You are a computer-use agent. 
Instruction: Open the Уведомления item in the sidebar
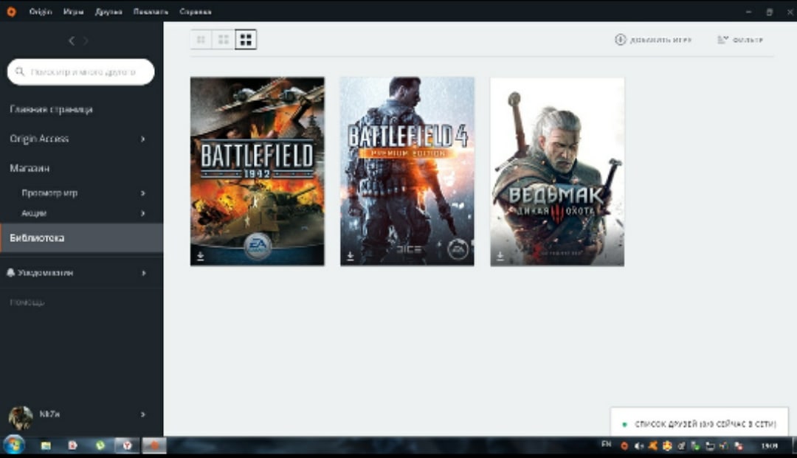45,273
